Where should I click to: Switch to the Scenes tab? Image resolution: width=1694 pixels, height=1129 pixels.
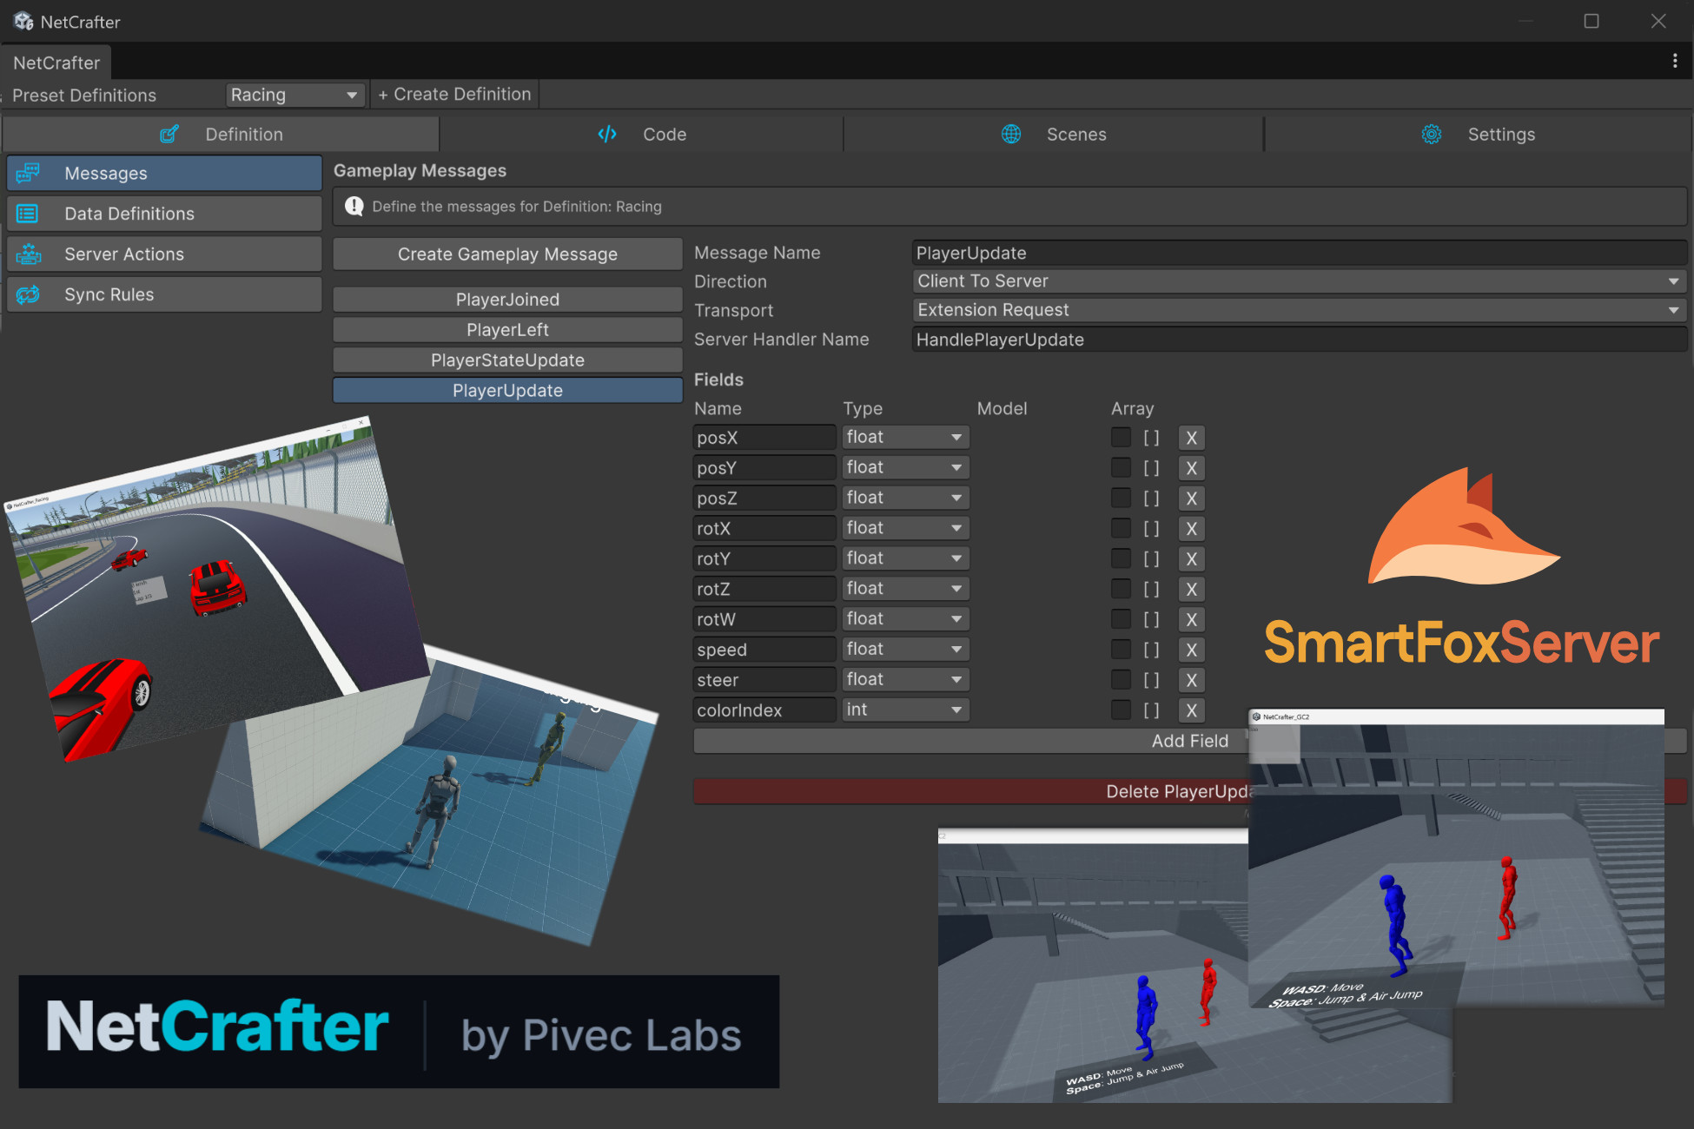coord(1054,134)
